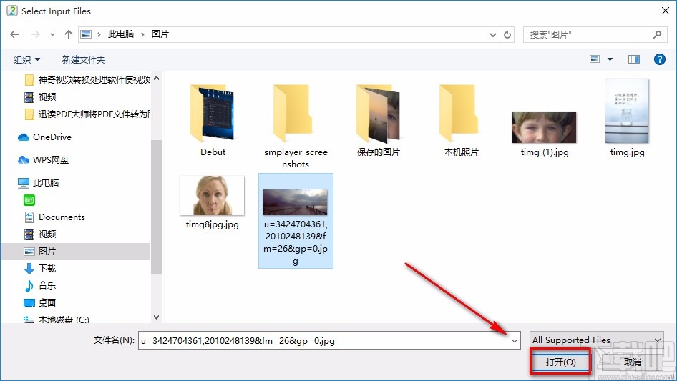Select the first 视频 item under quick access

[40, 97]
